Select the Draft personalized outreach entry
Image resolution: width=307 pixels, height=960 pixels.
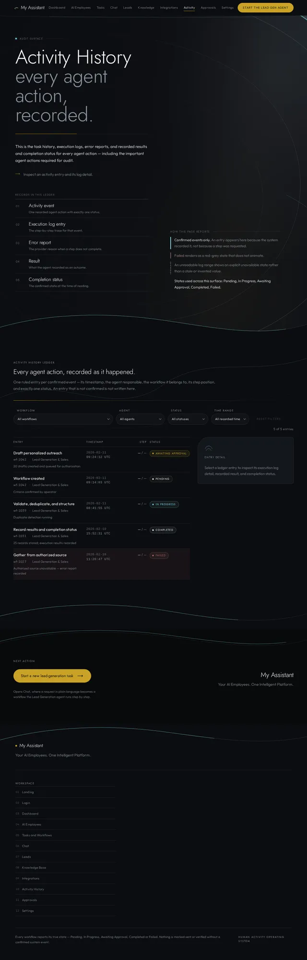[x=102, y=459]
